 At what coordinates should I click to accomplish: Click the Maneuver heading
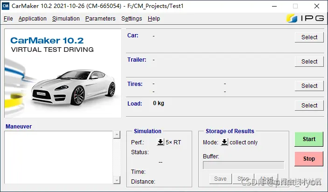[x=19, y=127]
